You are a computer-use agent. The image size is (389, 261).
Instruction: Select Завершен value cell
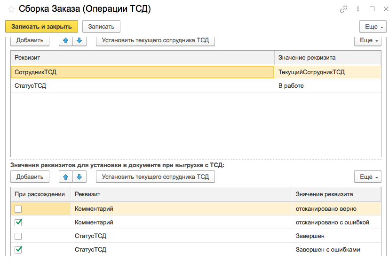[x=336, y=236]
